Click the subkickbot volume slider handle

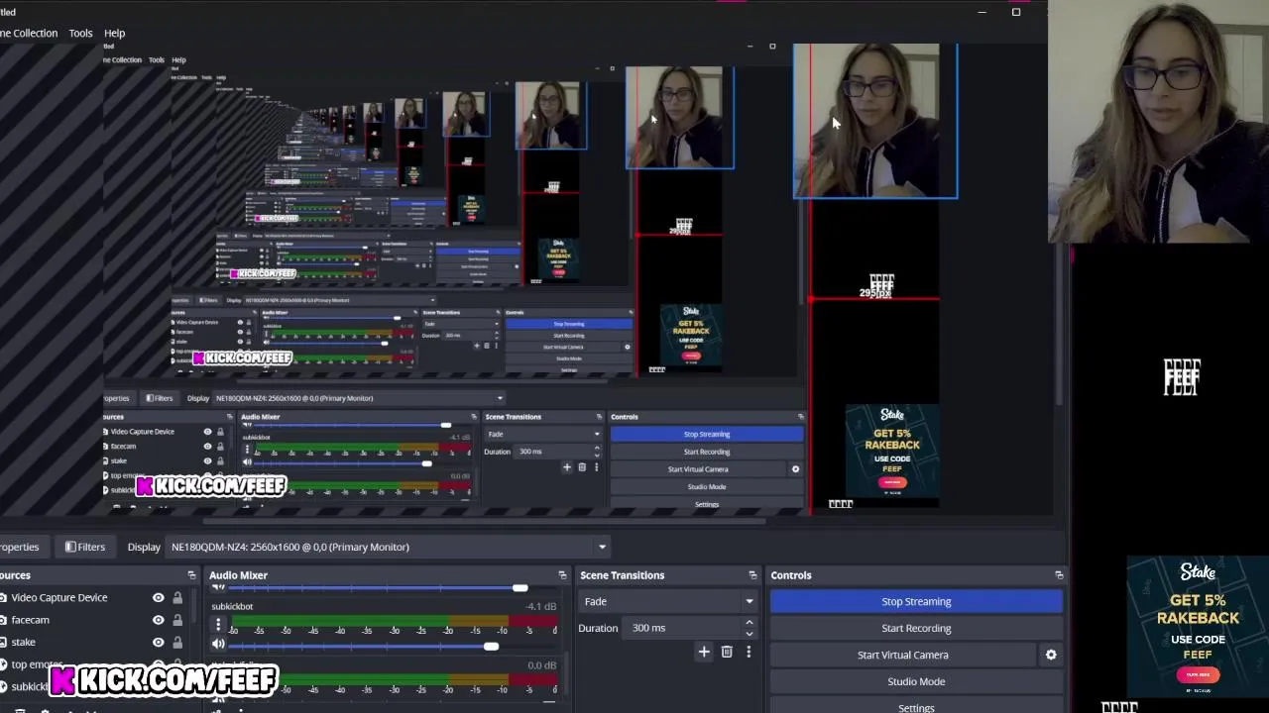click(x=491, y=646)
